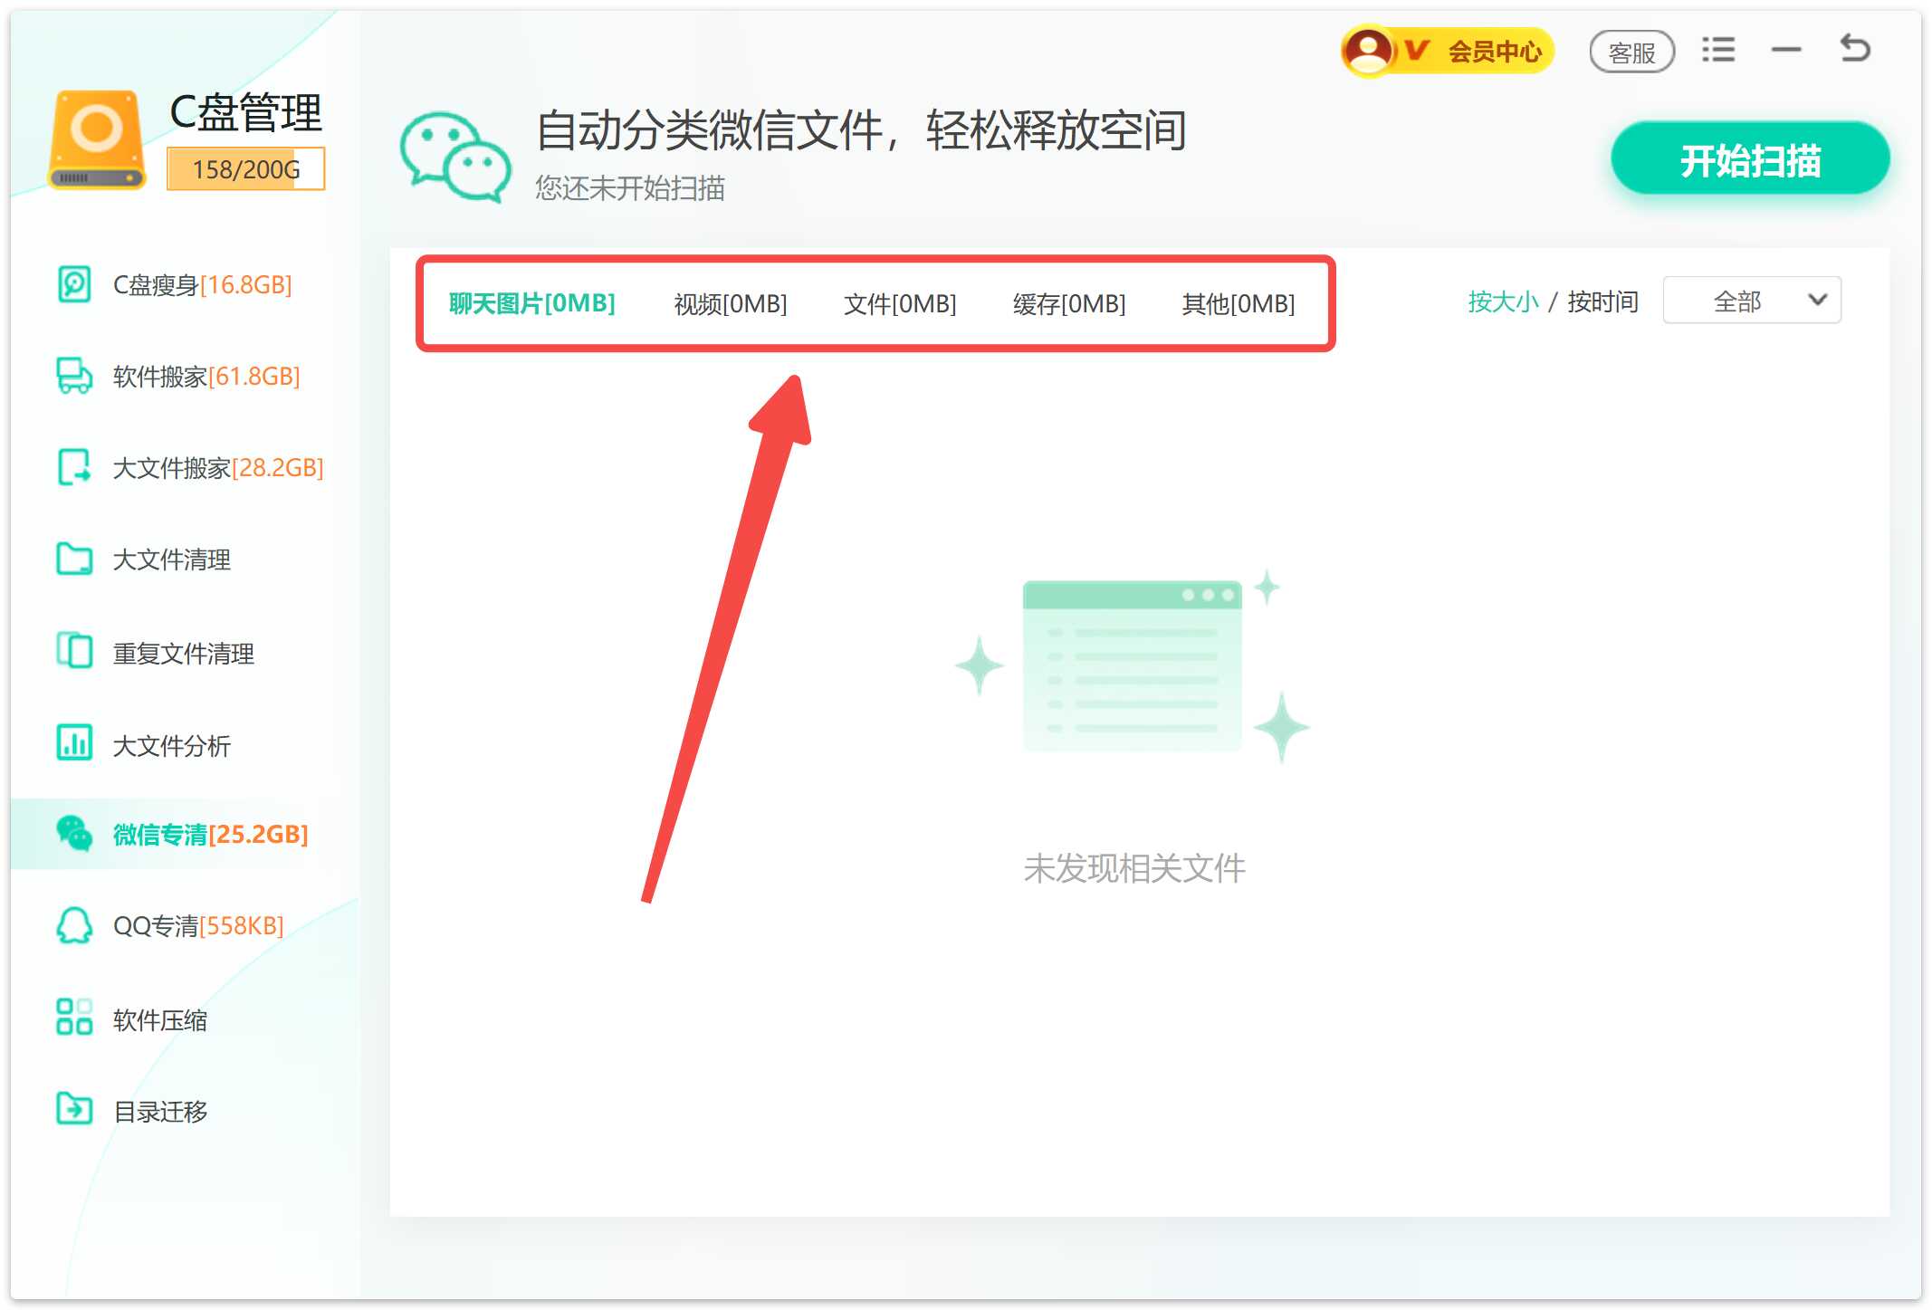Viewport: 1932px width, 1310px height.
Task: Click the 开始扫描 button
Action: [1750, 159]
